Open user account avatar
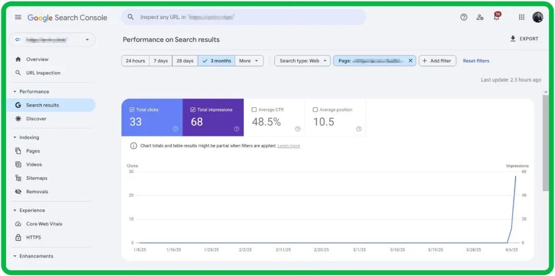Viewport: 555px width, 276px height. [538, 17]
